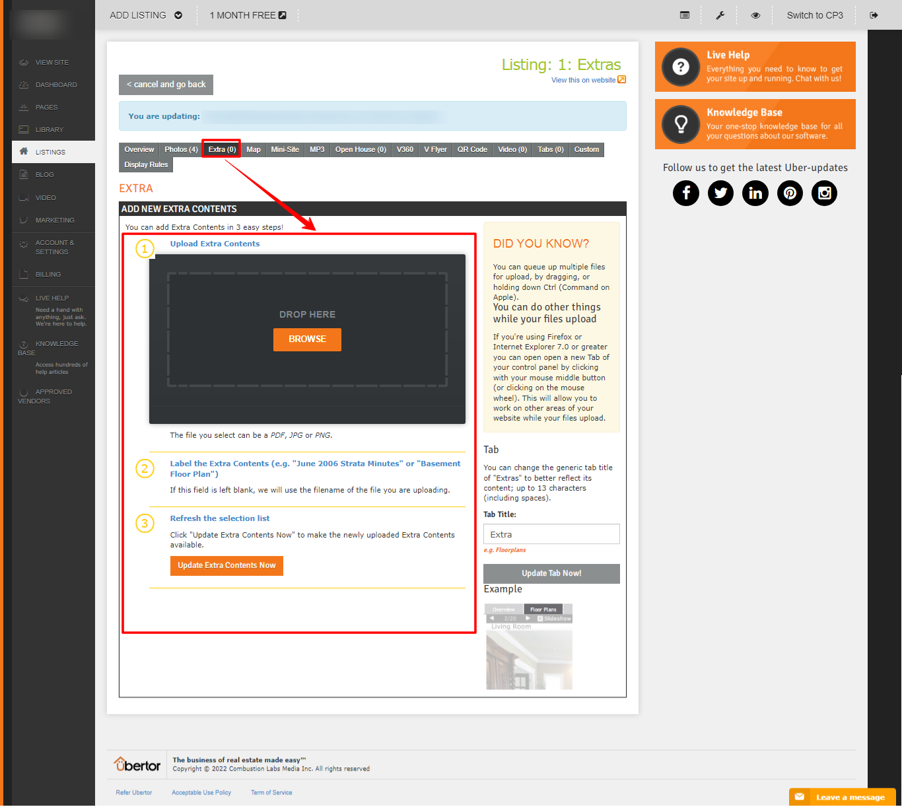Open the Pinterest social icon
Viewport: 902px width, 807px height.
[x=790, y=193]
